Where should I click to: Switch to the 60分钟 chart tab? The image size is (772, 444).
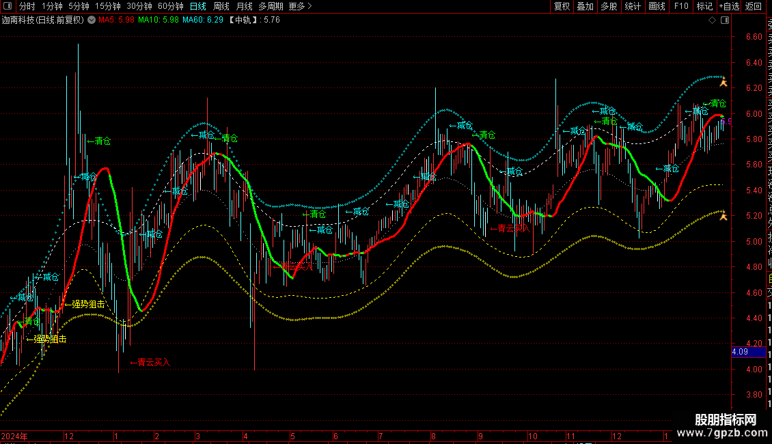pyautogui.click(x=170, y=6)
